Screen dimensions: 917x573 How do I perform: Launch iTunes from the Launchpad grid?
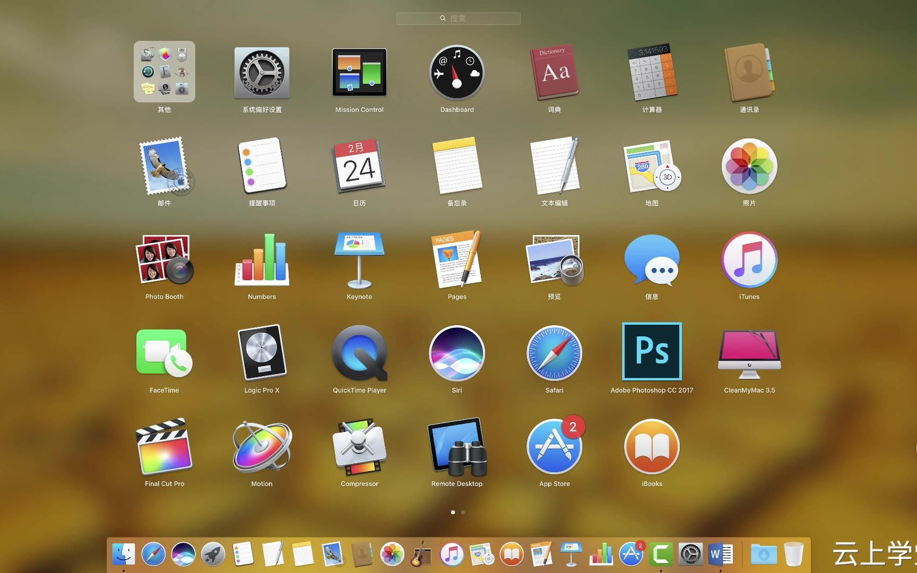click(749, 260)
